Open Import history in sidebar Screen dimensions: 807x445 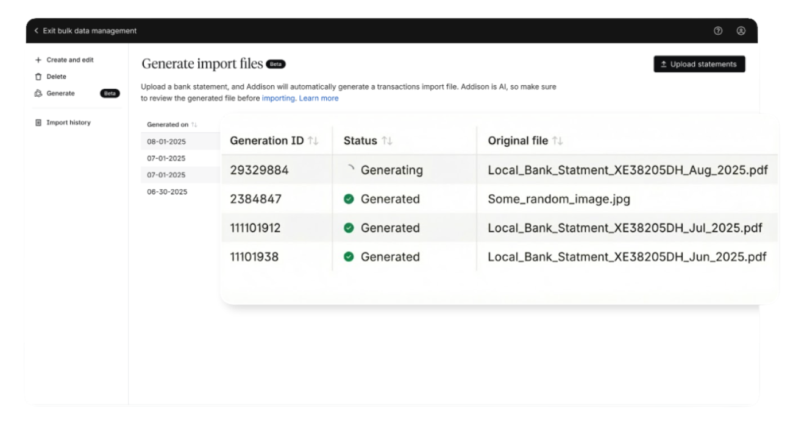click(68, 123)
